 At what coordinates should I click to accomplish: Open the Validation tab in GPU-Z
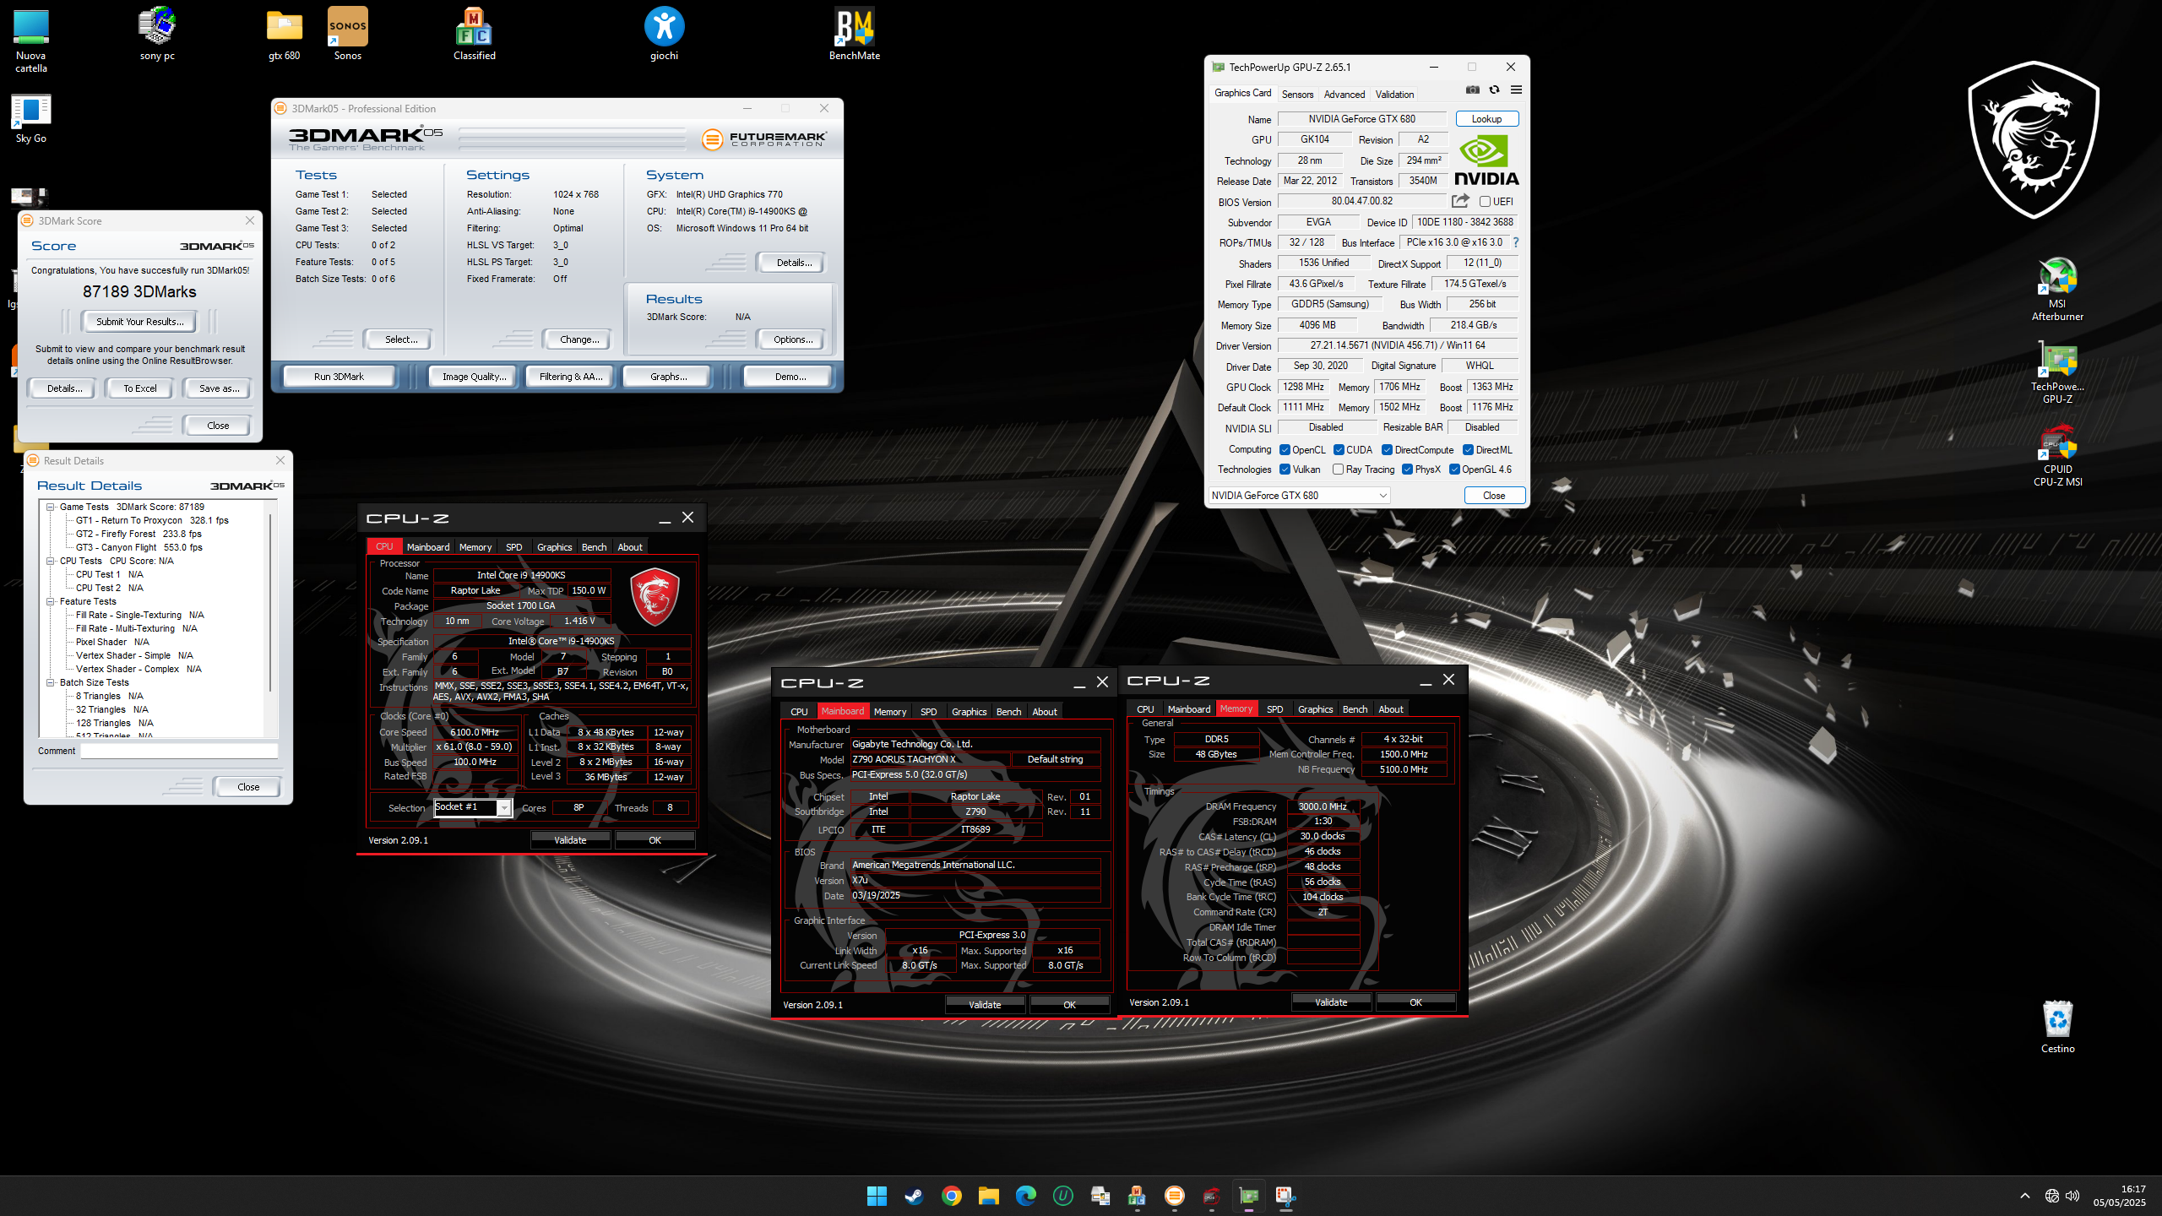coord(1394,95)
